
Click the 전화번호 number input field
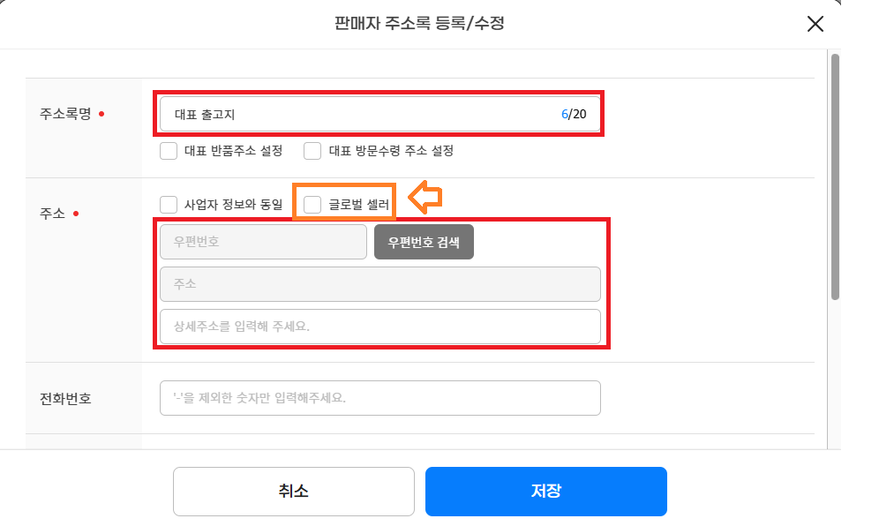[379, 398]
